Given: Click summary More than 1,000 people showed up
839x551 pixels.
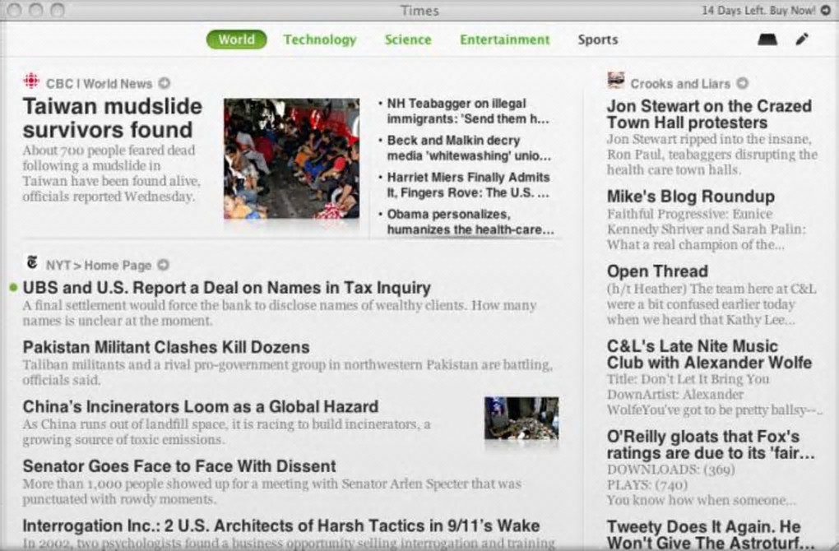Looking at the screenshot, I should [x=271, y=491].
